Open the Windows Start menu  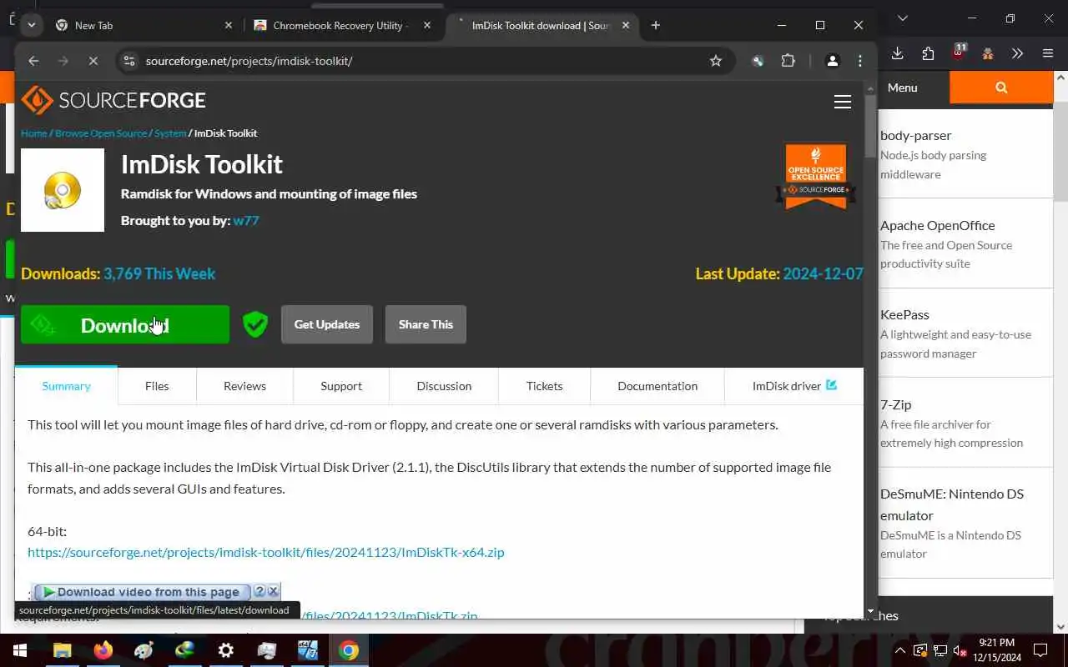click(x=20, y=650)
